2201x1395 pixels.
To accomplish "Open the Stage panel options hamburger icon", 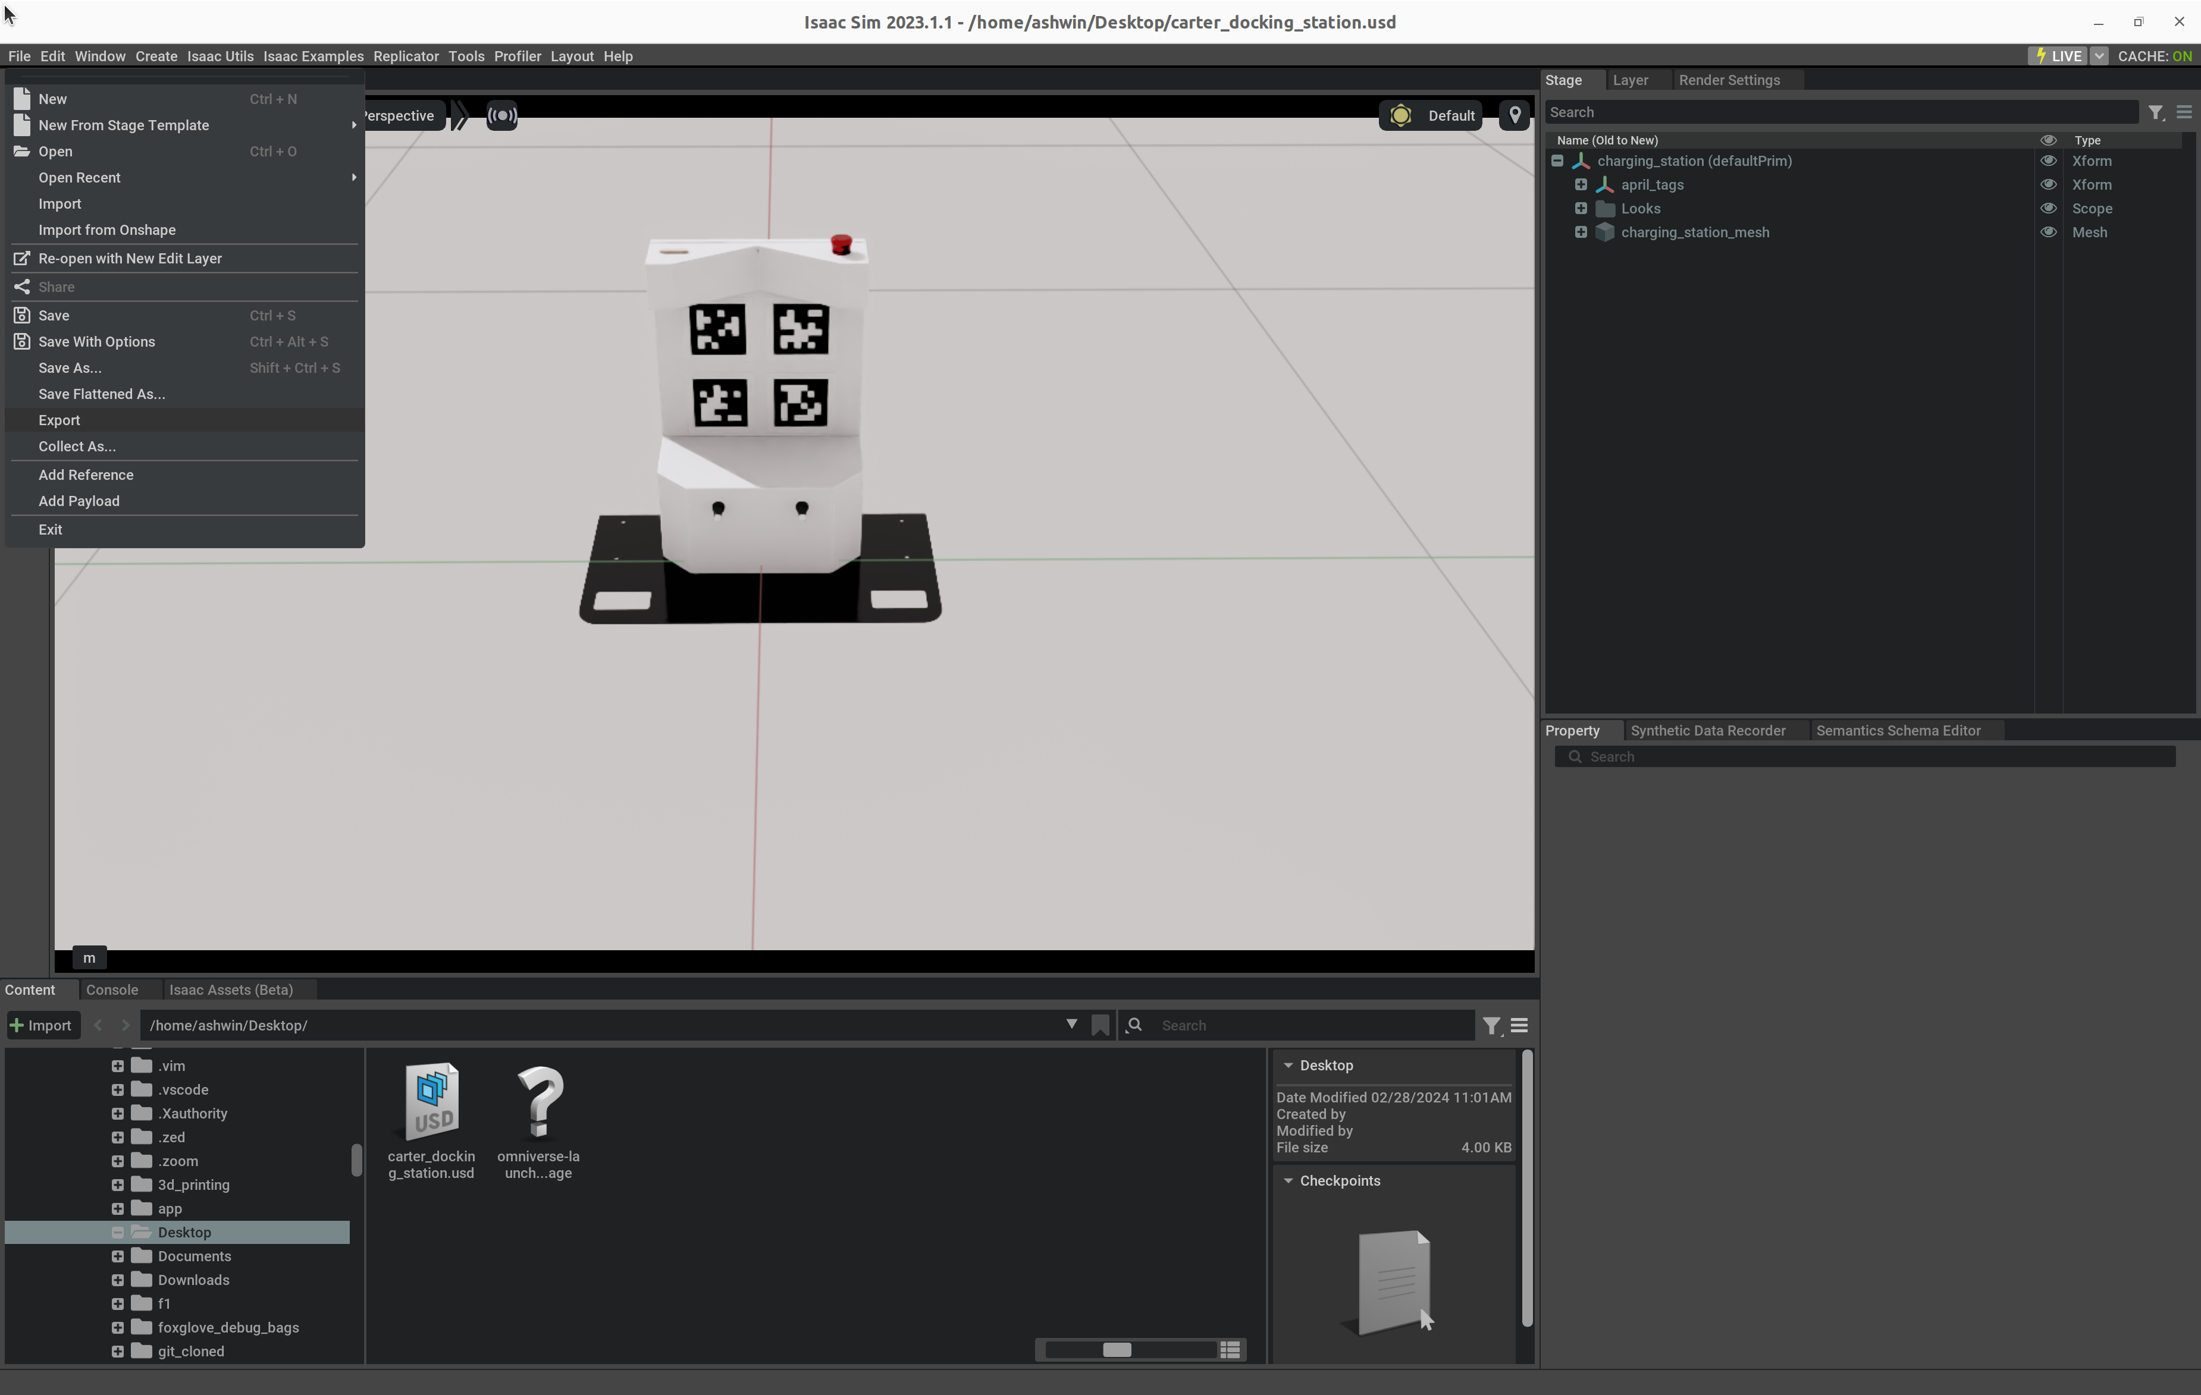I will [2184, 111].
